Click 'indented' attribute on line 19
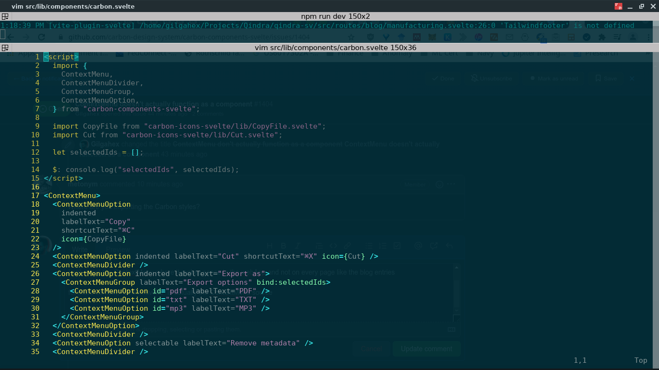Screen dimensions: 659x370 79,213
